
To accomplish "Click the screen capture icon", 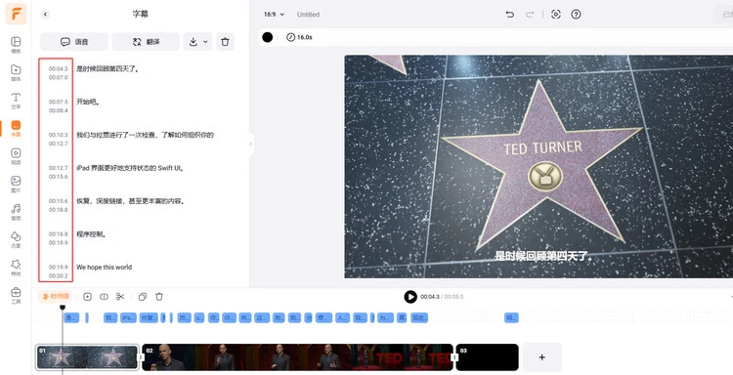I will pyautogui.click(x=556, y=15).
